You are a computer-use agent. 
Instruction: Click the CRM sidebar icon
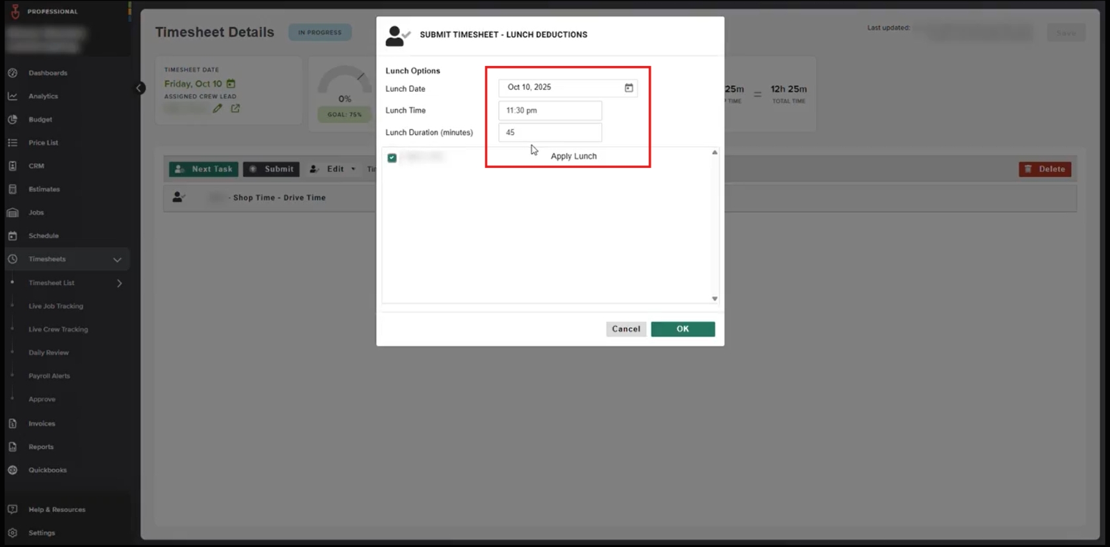[x=13, y=166]
